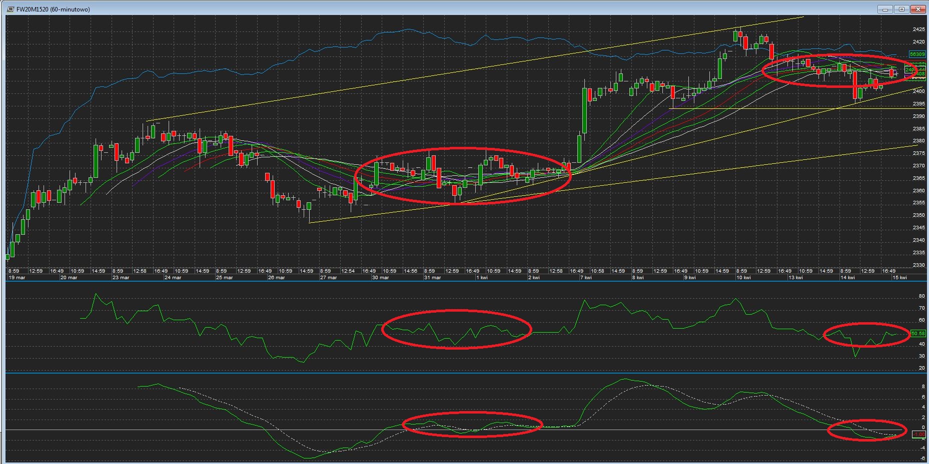Click the 2395 price level on the axis
The width and height of the screenshot is (929, 464).
(918, 103)
